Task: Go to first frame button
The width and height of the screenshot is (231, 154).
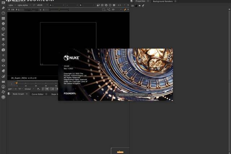Action: point(47,89)
